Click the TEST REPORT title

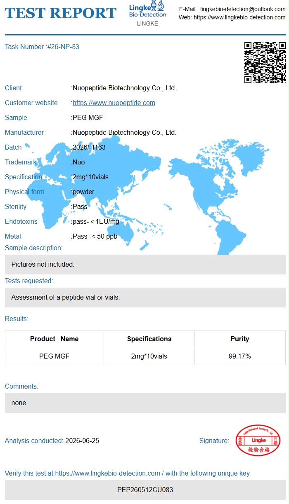[60, 13]
